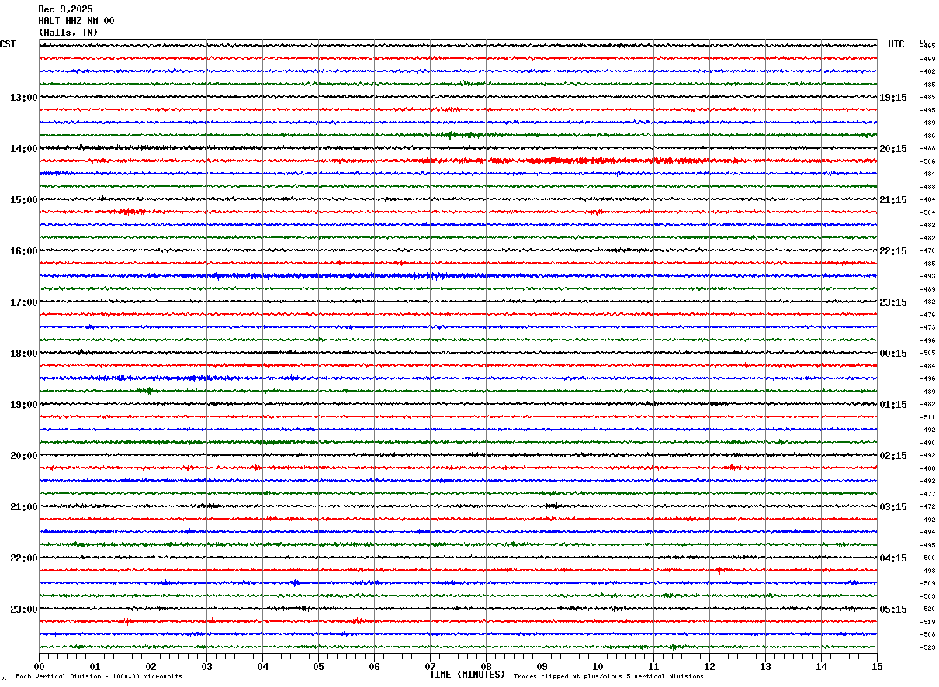
Task: Click minute tick label "11" on time axis
Action: click(x=653, y=666)
